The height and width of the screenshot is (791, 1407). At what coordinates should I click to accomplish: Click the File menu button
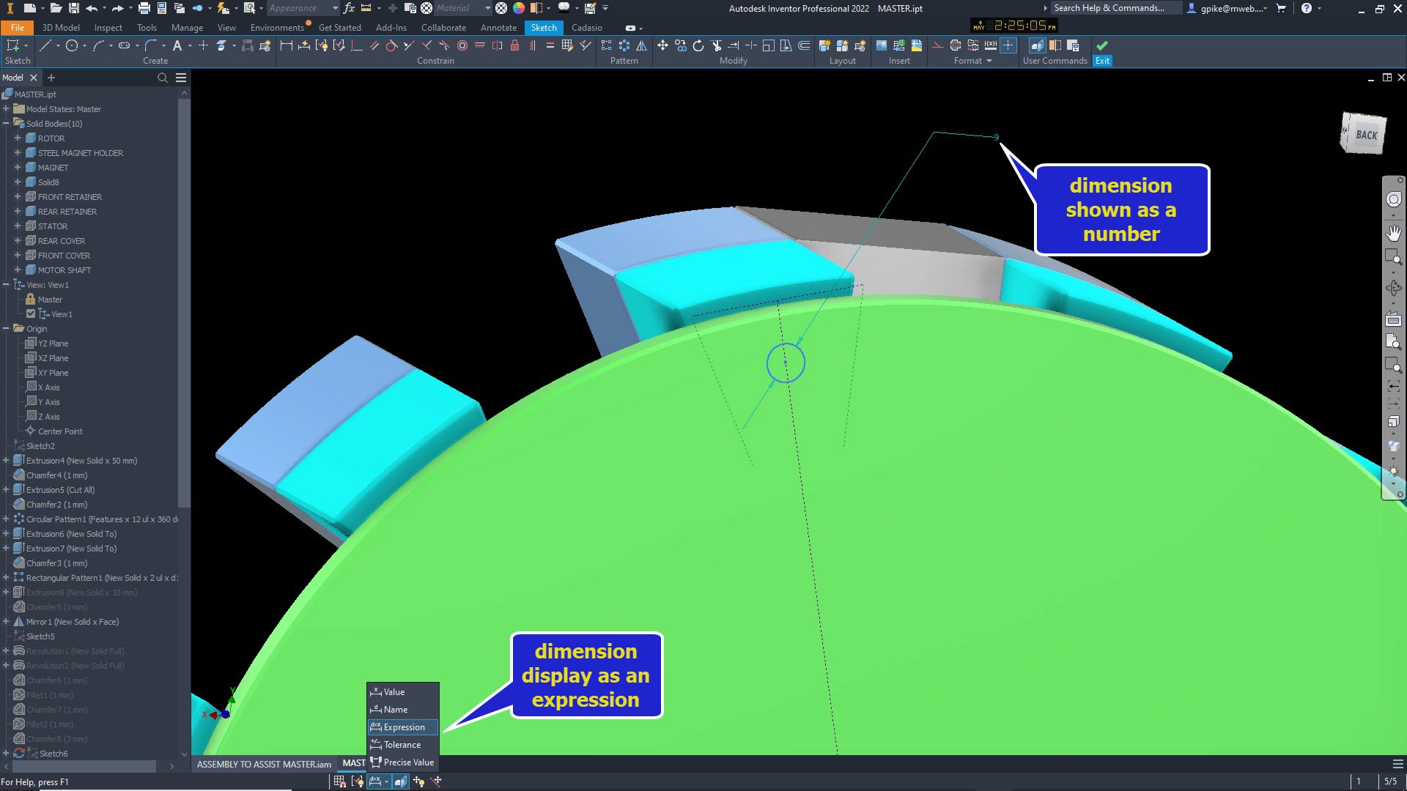click(18, 28)
